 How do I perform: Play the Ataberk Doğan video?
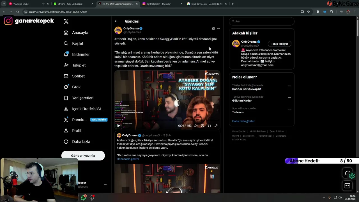[118, 126]
